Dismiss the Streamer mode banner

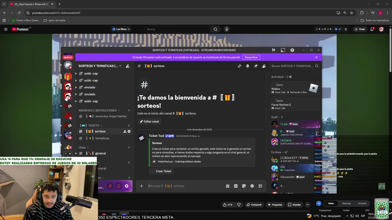[316, 57]
